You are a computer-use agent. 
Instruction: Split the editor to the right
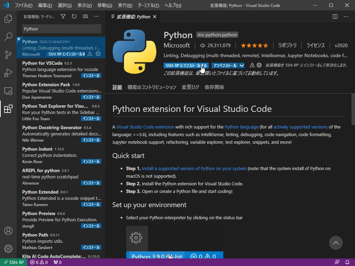click(335, 17)
